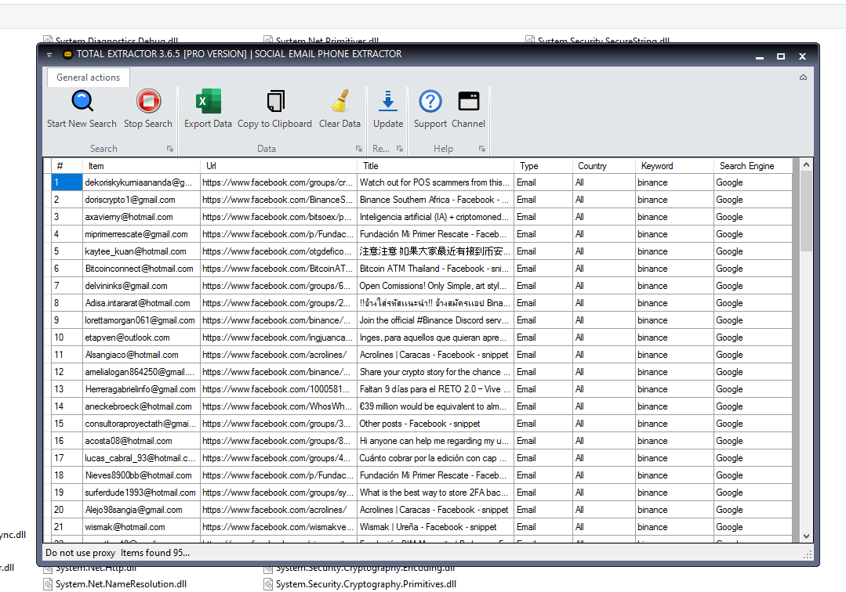The height and width of the screenshot is (592, 846).
Task: Switch to the General actions tab
Action: tap(88, 78)
